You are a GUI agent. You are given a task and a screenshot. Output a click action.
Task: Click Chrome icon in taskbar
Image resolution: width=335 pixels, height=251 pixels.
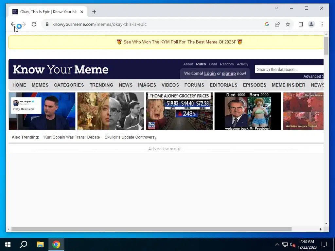point(56,244)
